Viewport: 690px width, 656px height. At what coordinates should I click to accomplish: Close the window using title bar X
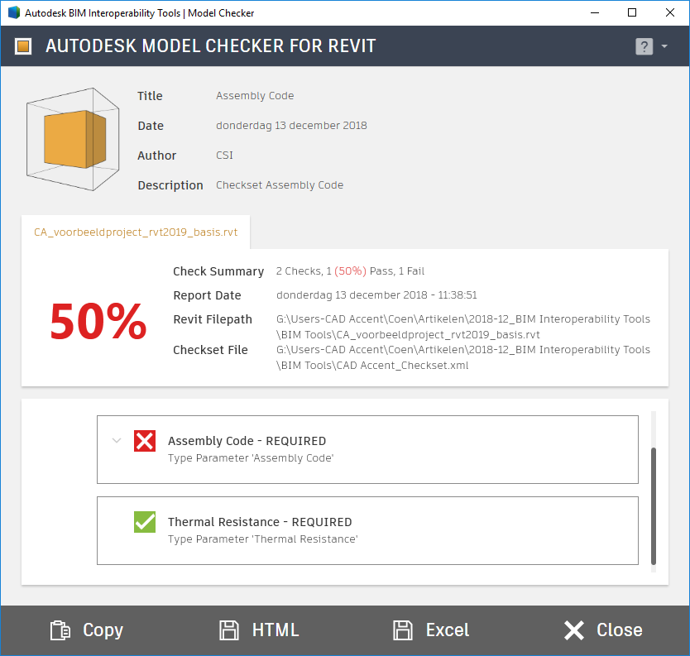(x=670, y=12)
